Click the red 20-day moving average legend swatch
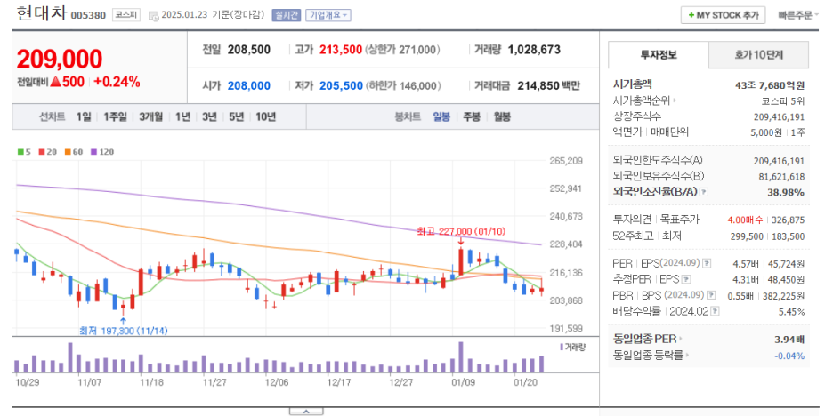The width and height of the screenshot is (833, 416). 42,152
